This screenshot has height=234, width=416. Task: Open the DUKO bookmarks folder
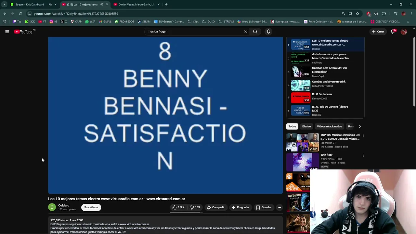click(209, 22)
